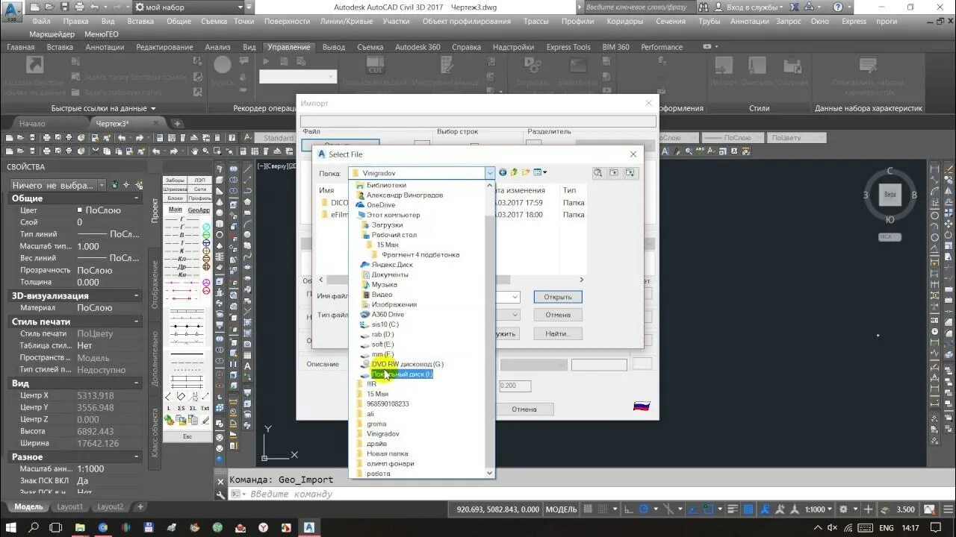Select DVD RW дисковод (G:)
This screenshot has height=537, width=956.
point(407,364)
